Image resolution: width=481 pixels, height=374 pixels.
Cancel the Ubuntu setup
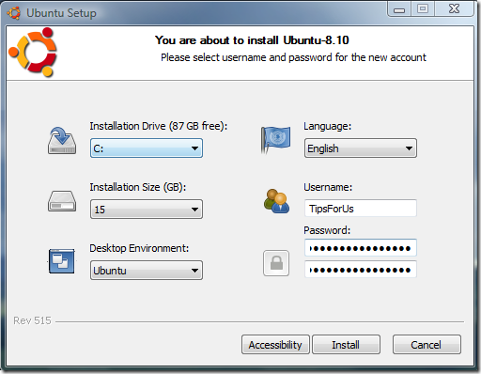coord(427,345)
